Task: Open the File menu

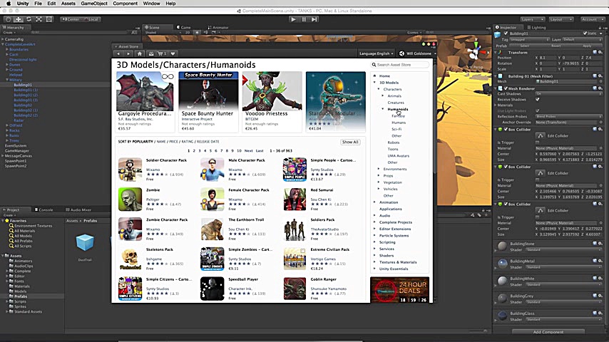Action: coord(38,4)
